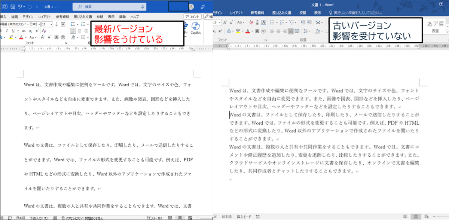
Task: Click the コメント button
Action: tap(192, 17)
